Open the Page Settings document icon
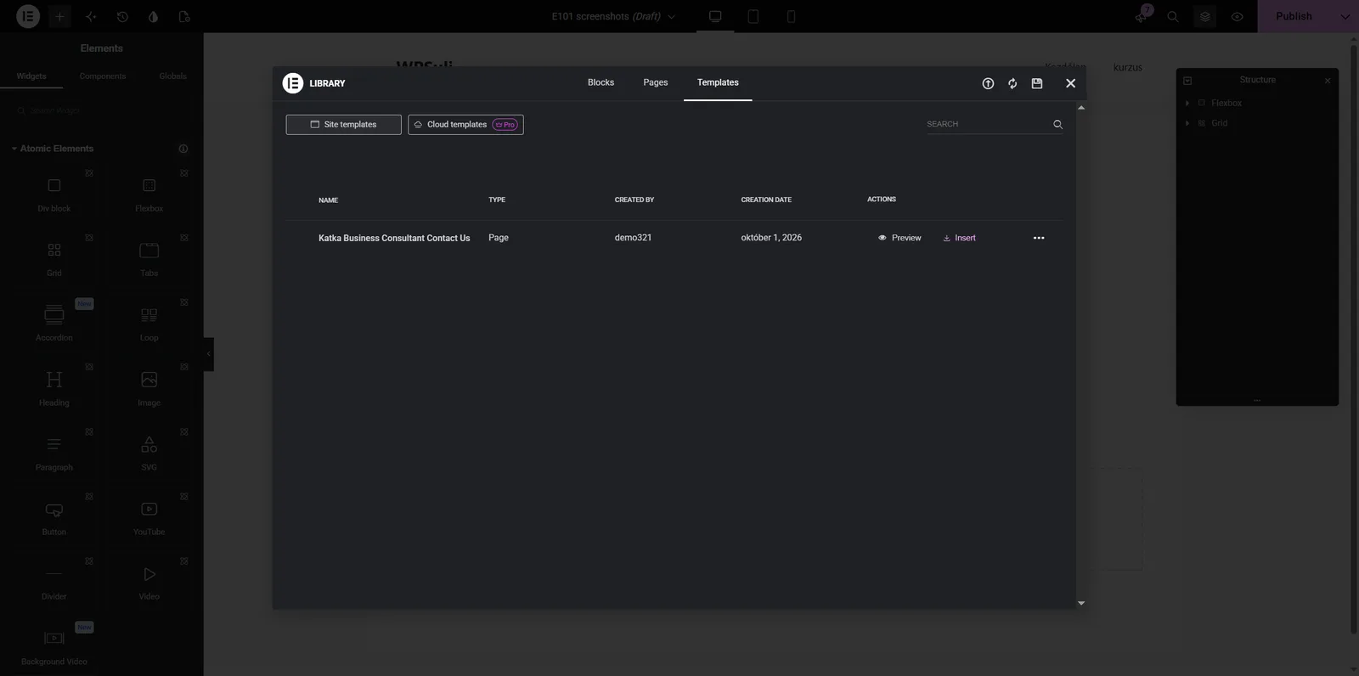 pos(184,16)
